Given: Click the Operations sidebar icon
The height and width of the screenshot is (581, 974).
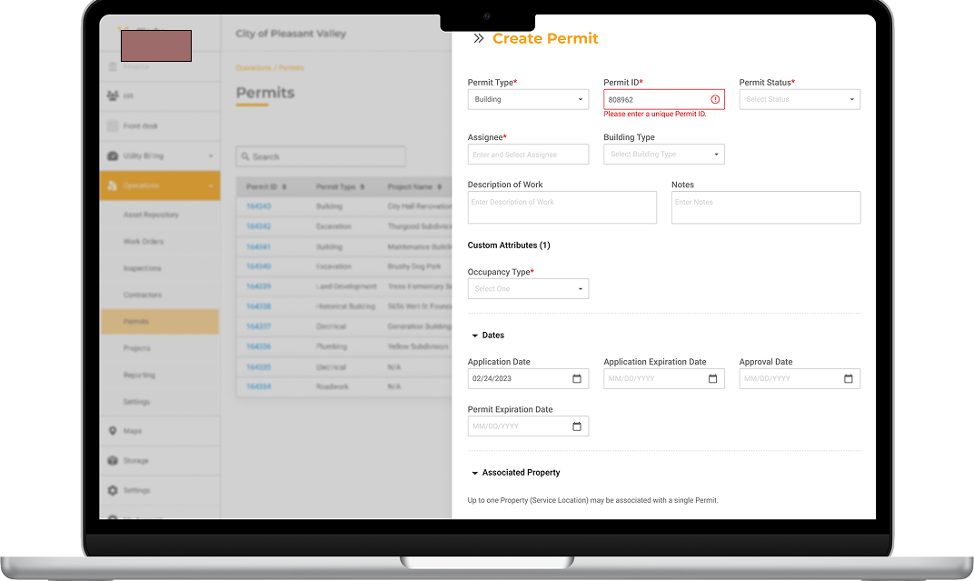Looking at the screenshot, I should 113,185.
